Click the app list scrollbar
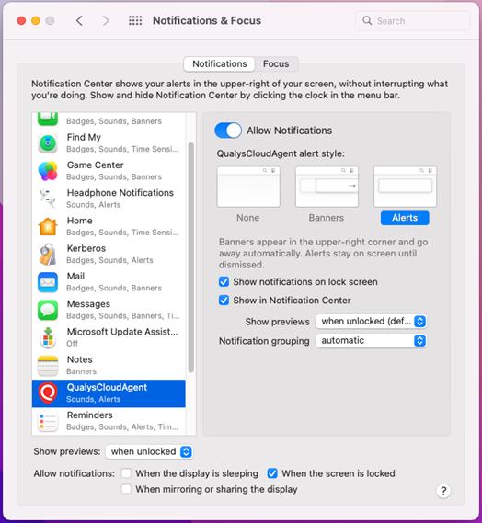The image size is (482, 523). click(191, 257)
